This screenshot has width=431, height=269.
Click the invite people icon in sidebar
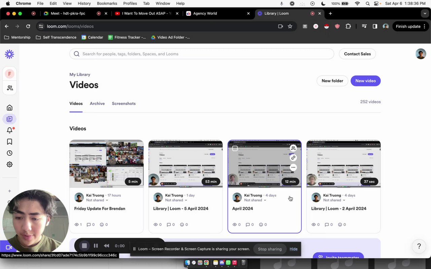(10, 88)
